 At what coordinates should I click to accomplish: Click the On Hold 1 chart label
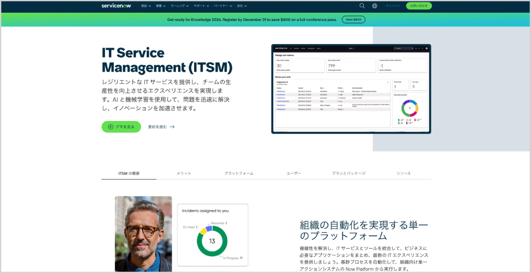click(x=190, y=227)
